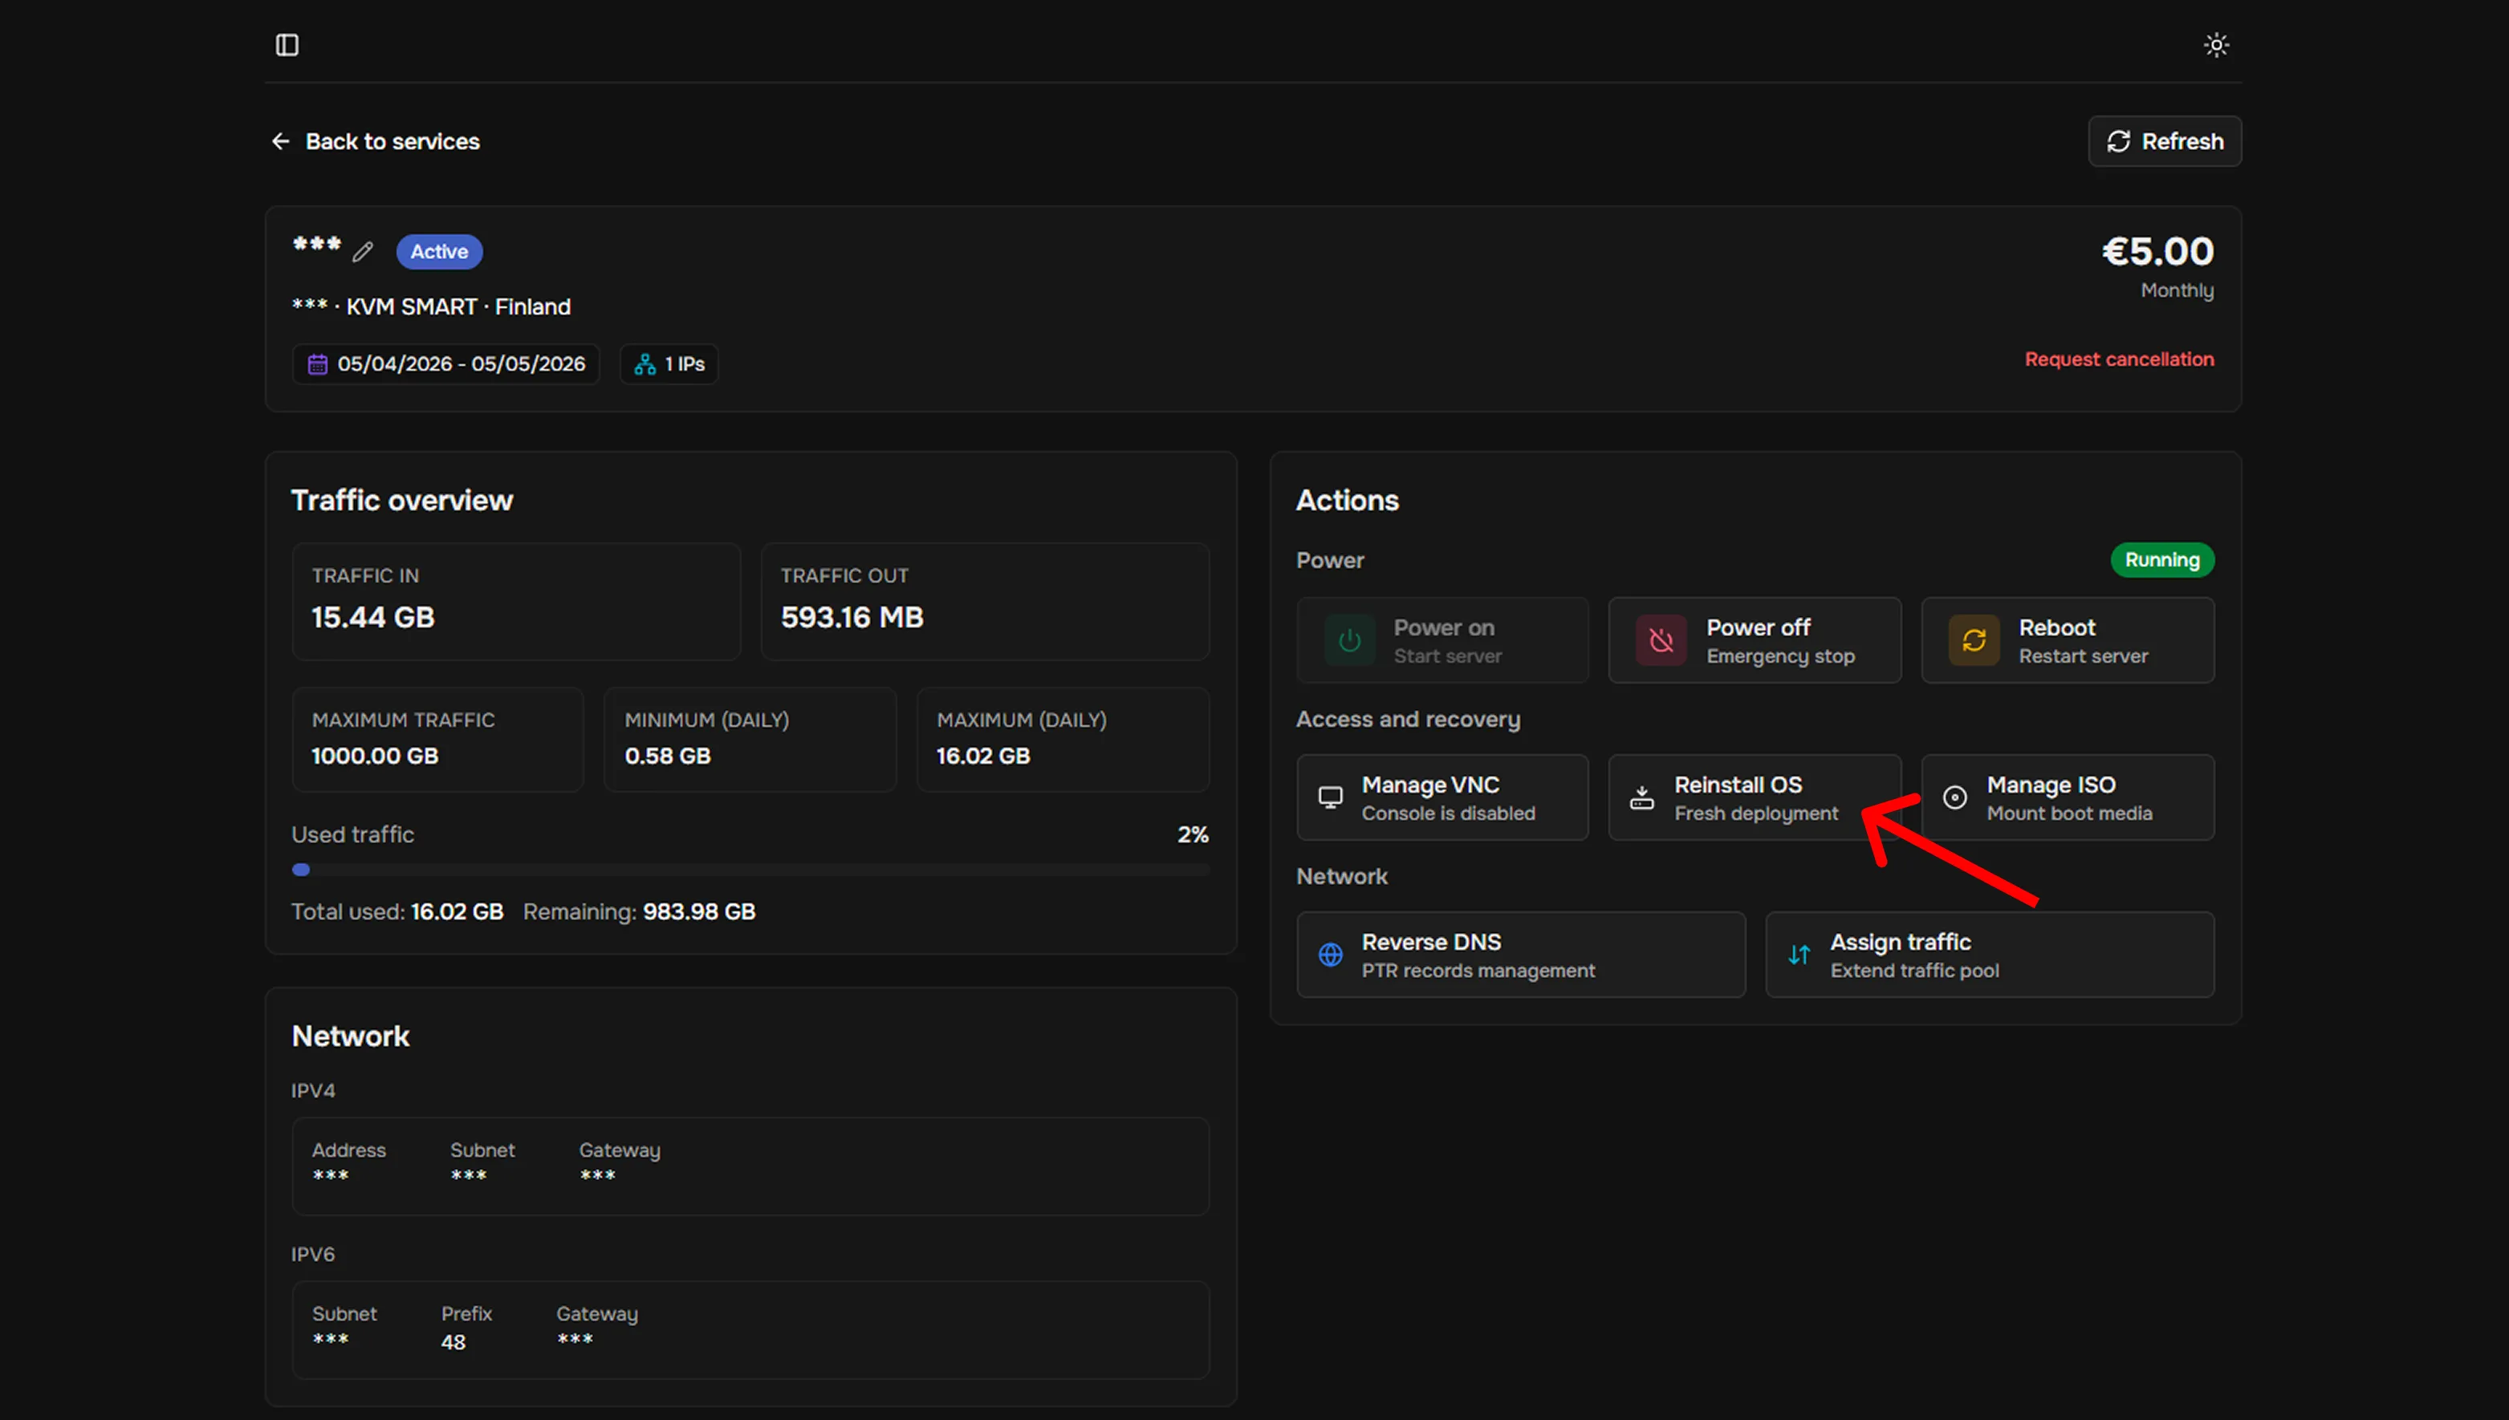Viewport: 2509px width, 1420px height.
Task: Click the red Power off icon
Action: 1661,641
